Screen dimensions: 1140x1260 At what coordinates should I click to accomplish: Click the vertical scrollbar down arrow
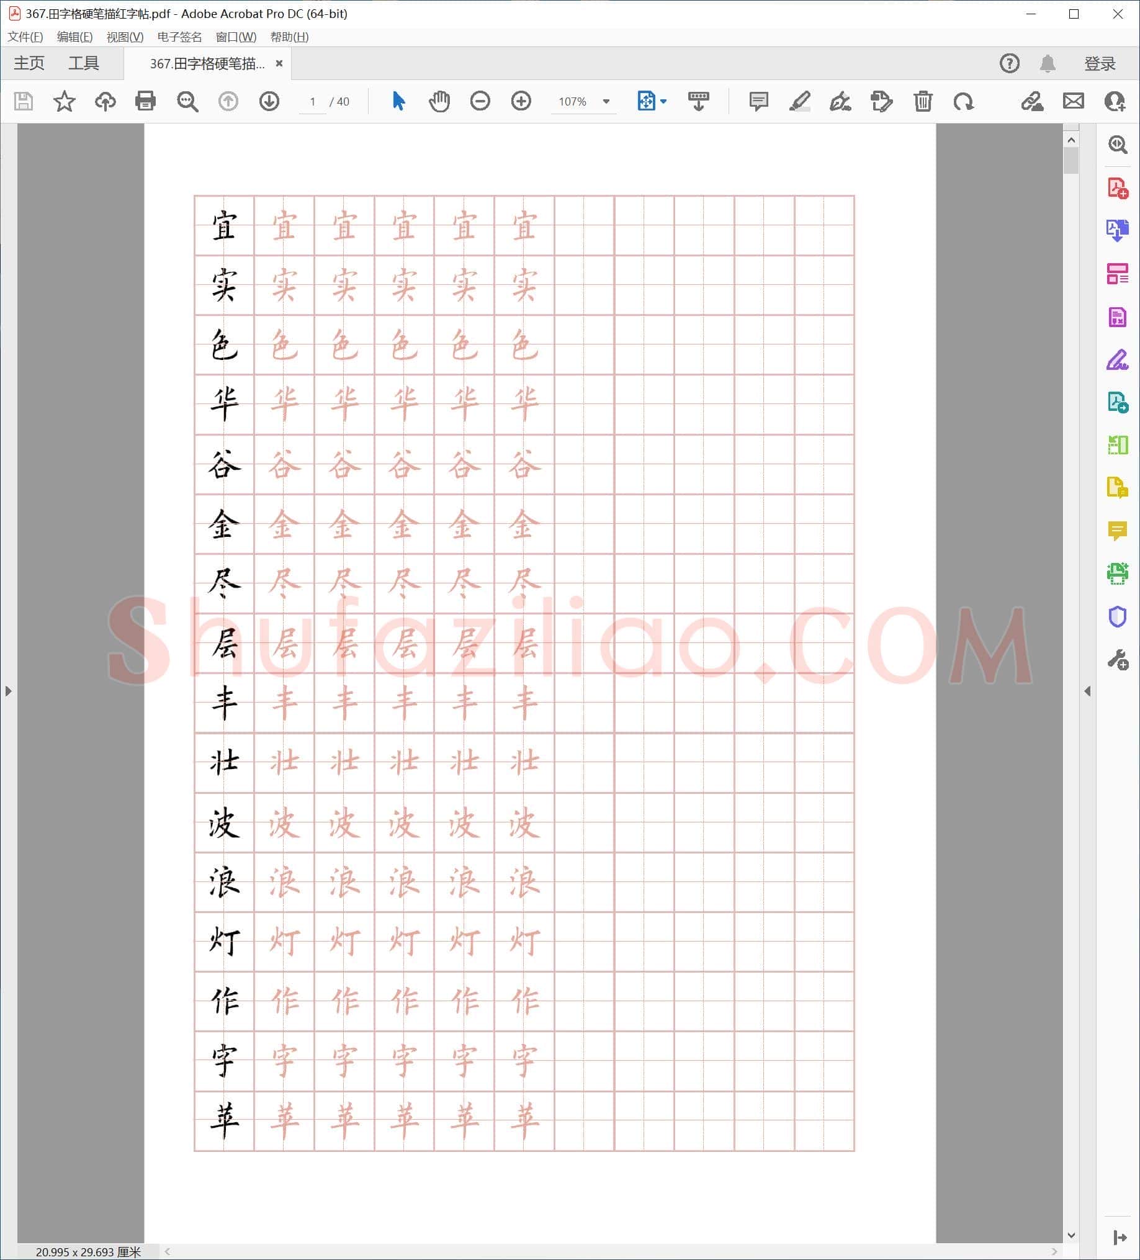1071,1235
